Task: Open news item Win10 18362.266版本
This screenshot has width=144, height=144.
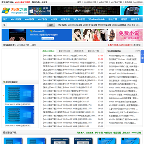Action: pos(124,88)
